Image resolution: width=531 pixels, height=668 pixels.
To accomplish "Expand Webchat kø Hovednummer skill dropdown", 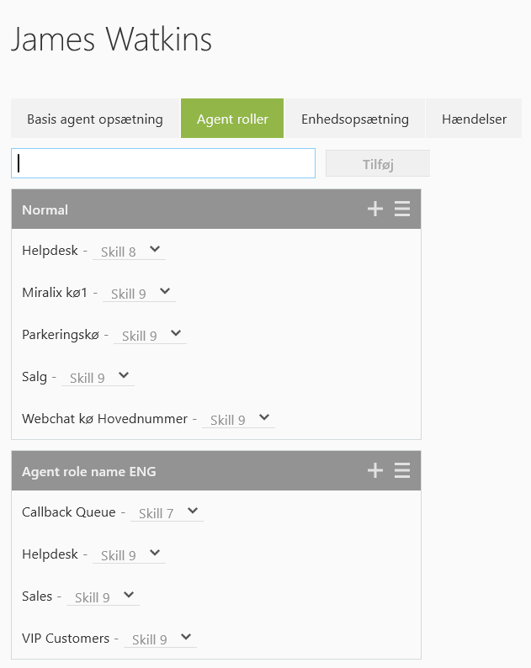I will (238, 419).
